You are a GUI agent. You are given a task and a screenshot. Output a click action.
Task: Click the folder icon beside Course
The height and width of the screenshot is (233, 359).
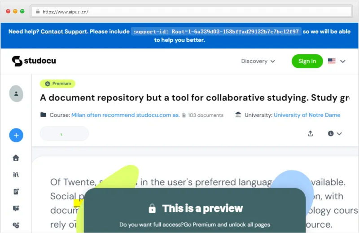(43, 114)
